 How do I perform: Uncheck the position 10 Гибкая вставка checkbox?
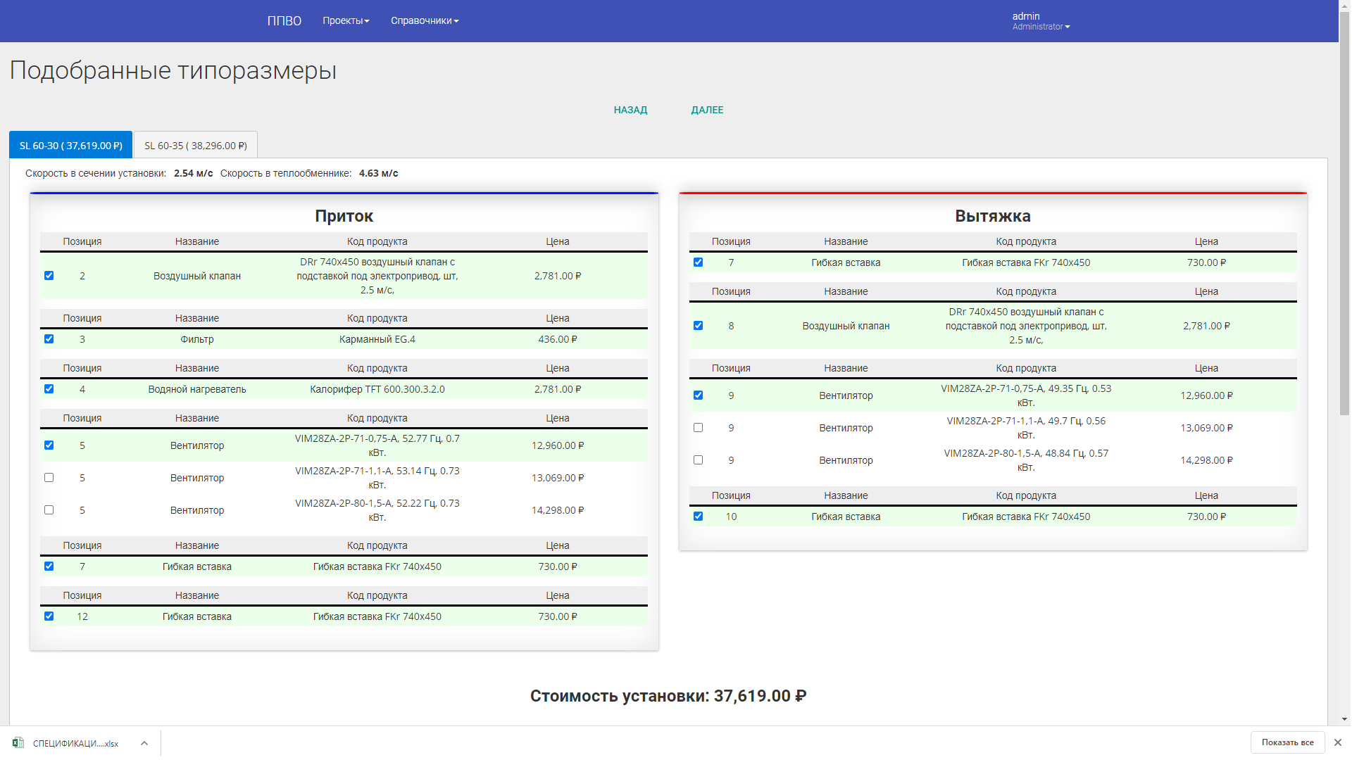tap(698, 517)
